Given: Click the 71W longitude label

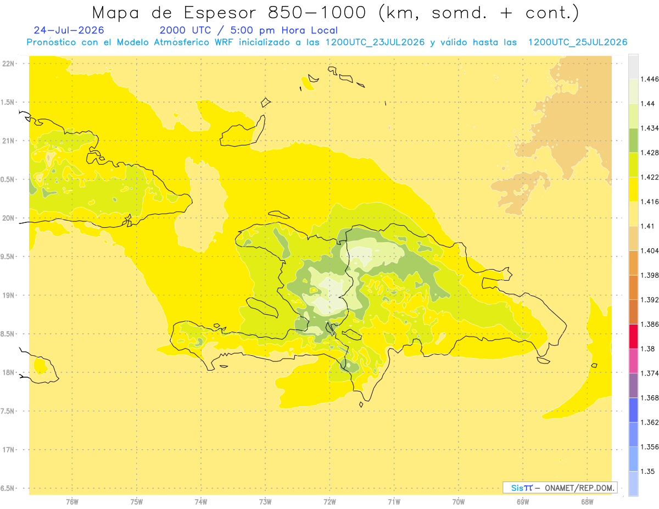Looking at the screenshot, I should pos(394,501).
